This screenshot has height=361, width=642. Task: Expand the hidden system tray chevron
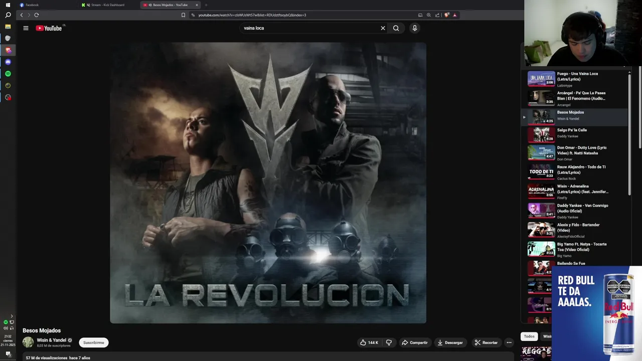pyautogui.click(x=12, y=316)
